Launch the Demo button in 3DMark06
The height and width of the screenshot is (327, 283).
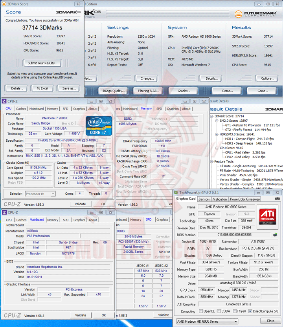point(227,91)
